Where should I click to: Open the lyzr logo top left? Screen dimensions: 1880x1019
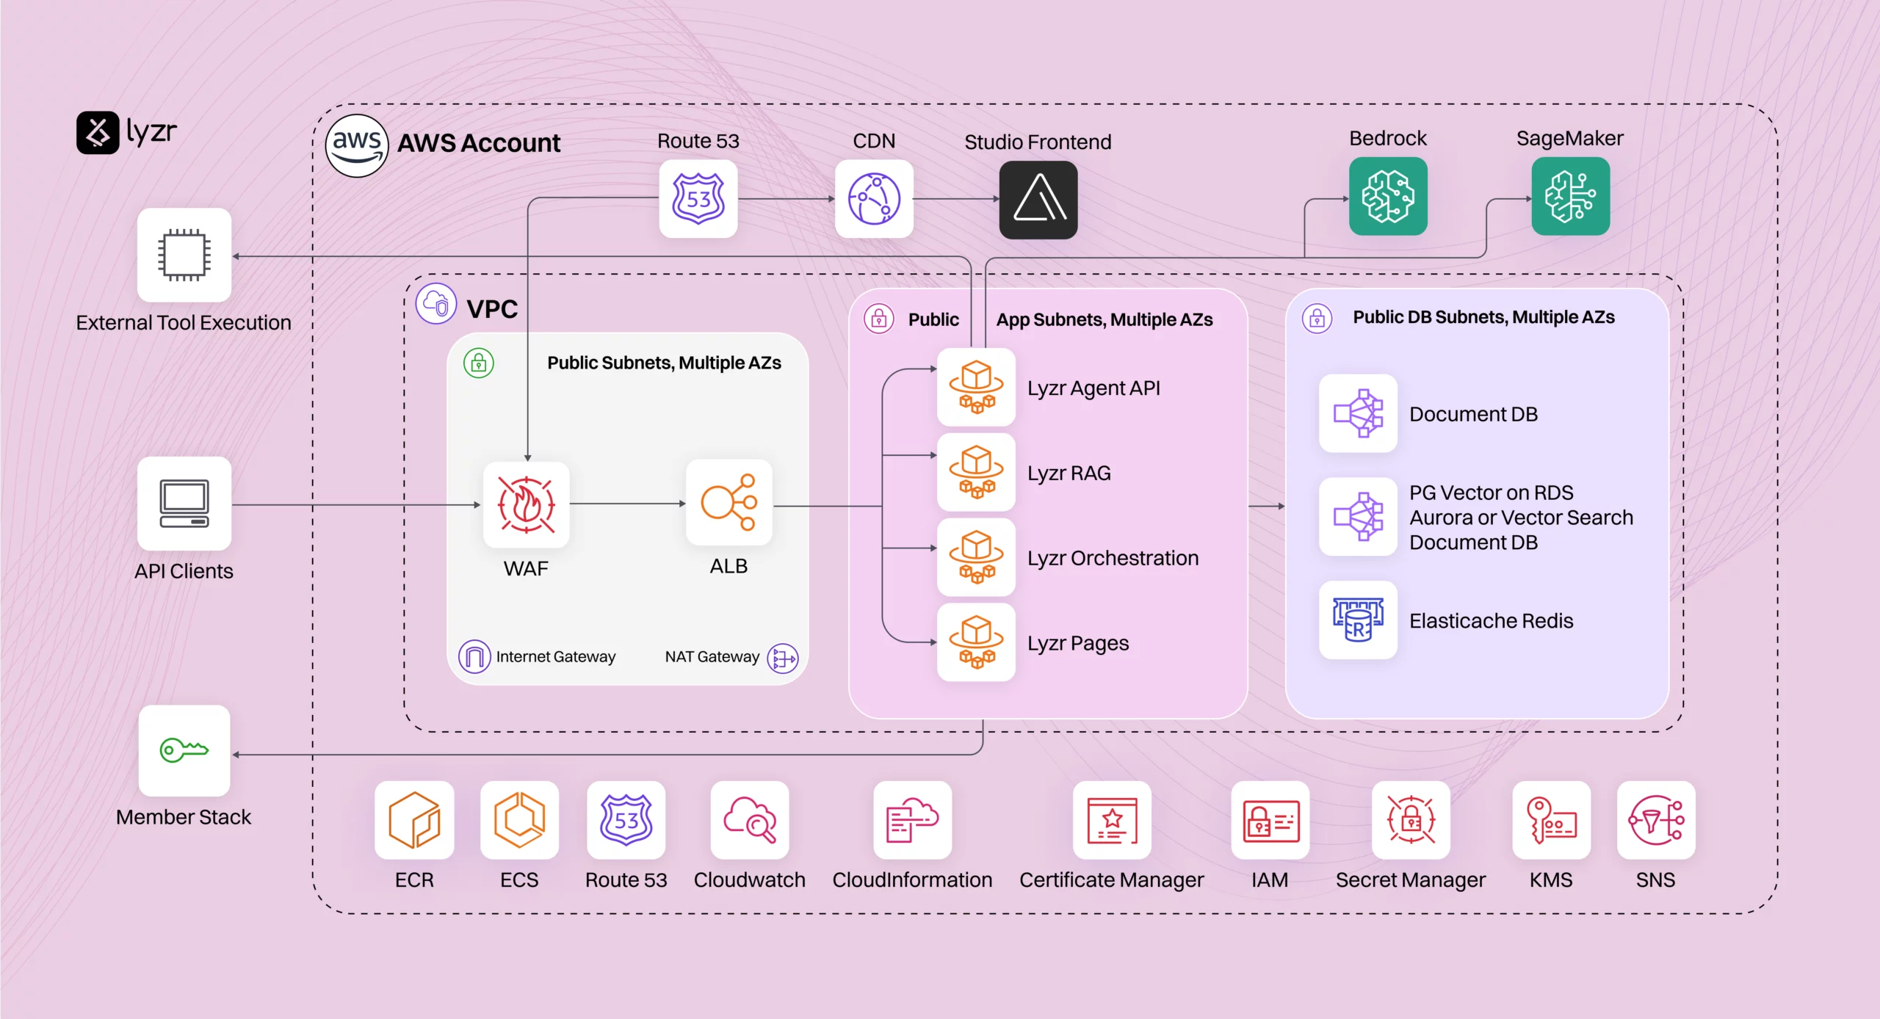point(100,132)
